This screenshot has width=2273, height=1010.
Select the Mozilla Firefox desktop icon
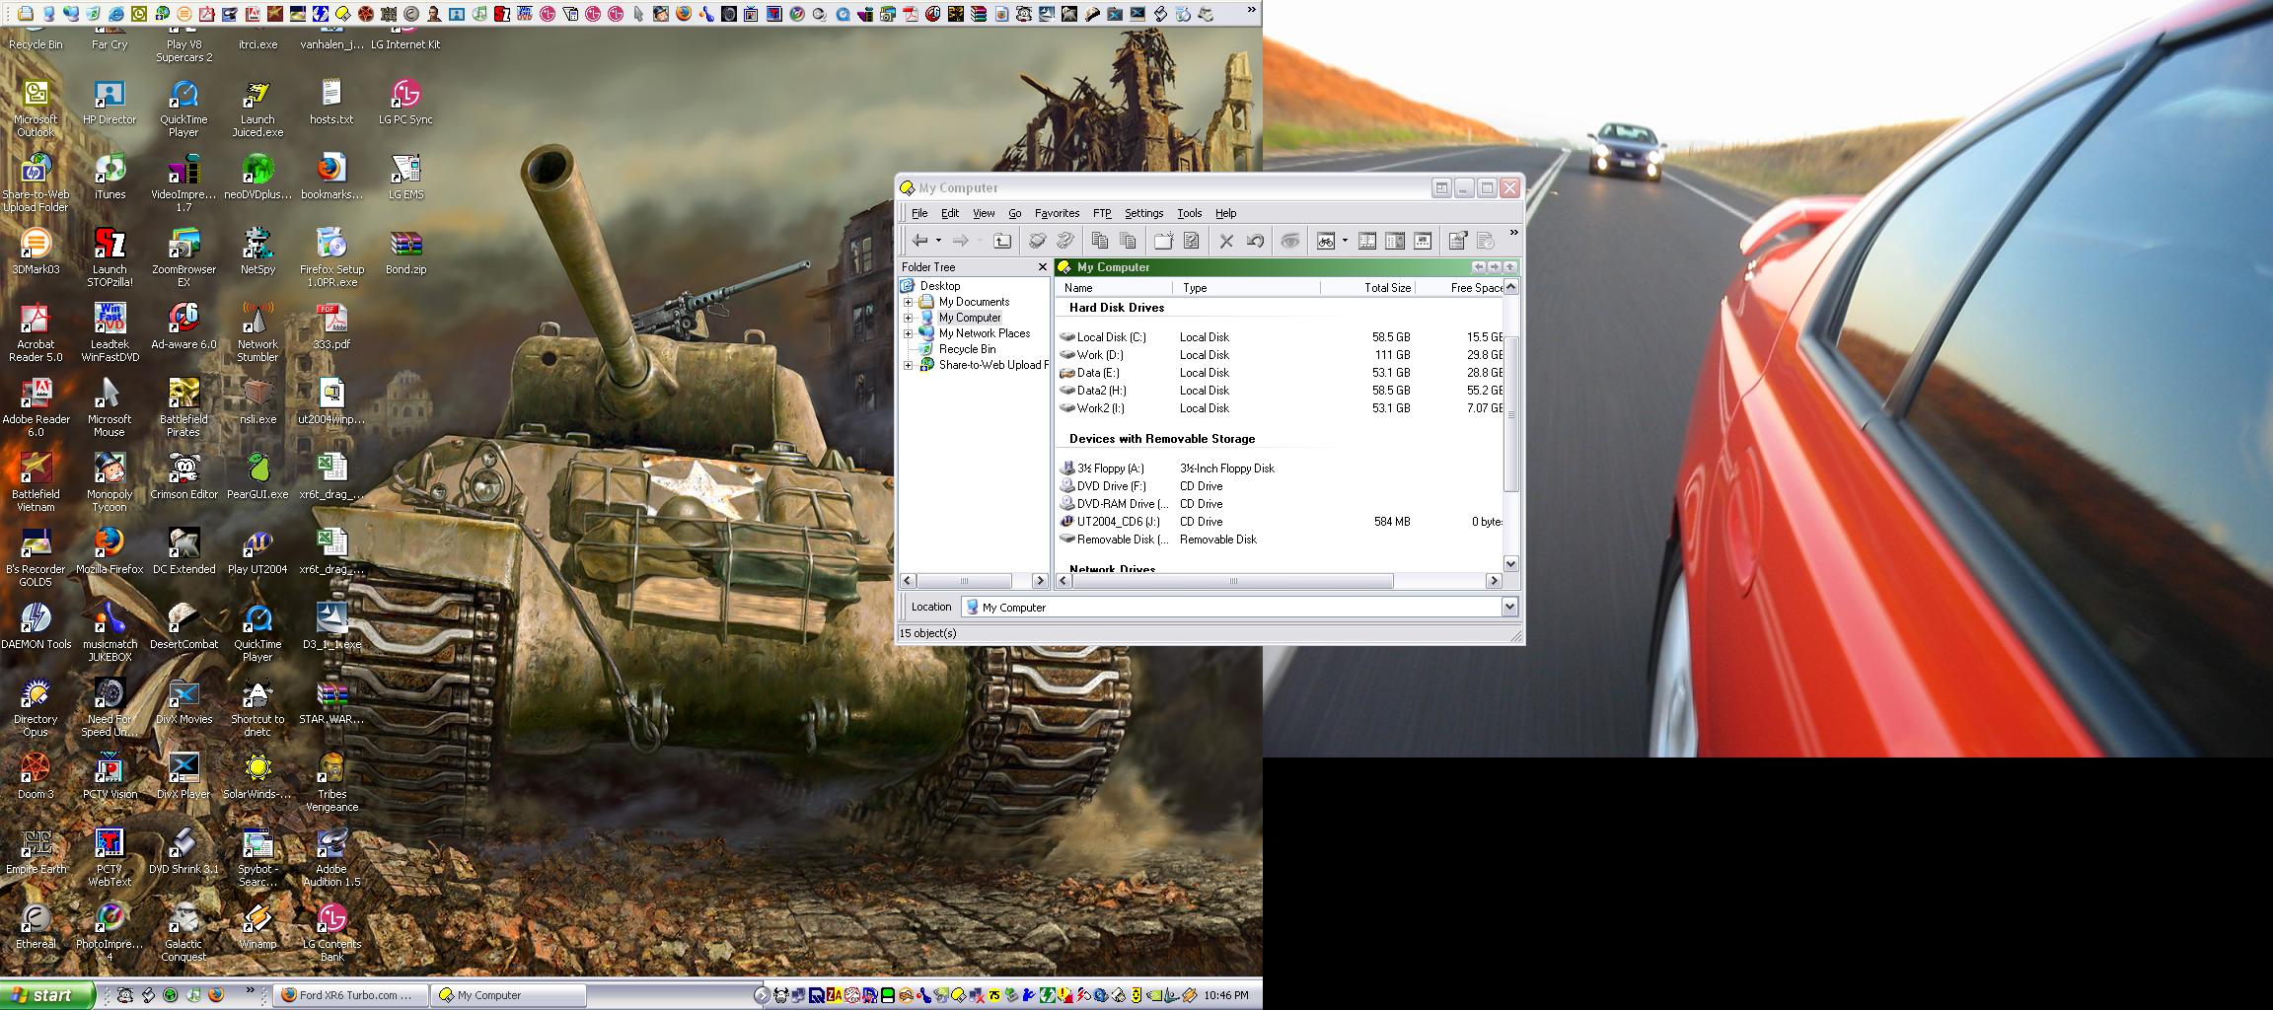click(x=110, y=551)
